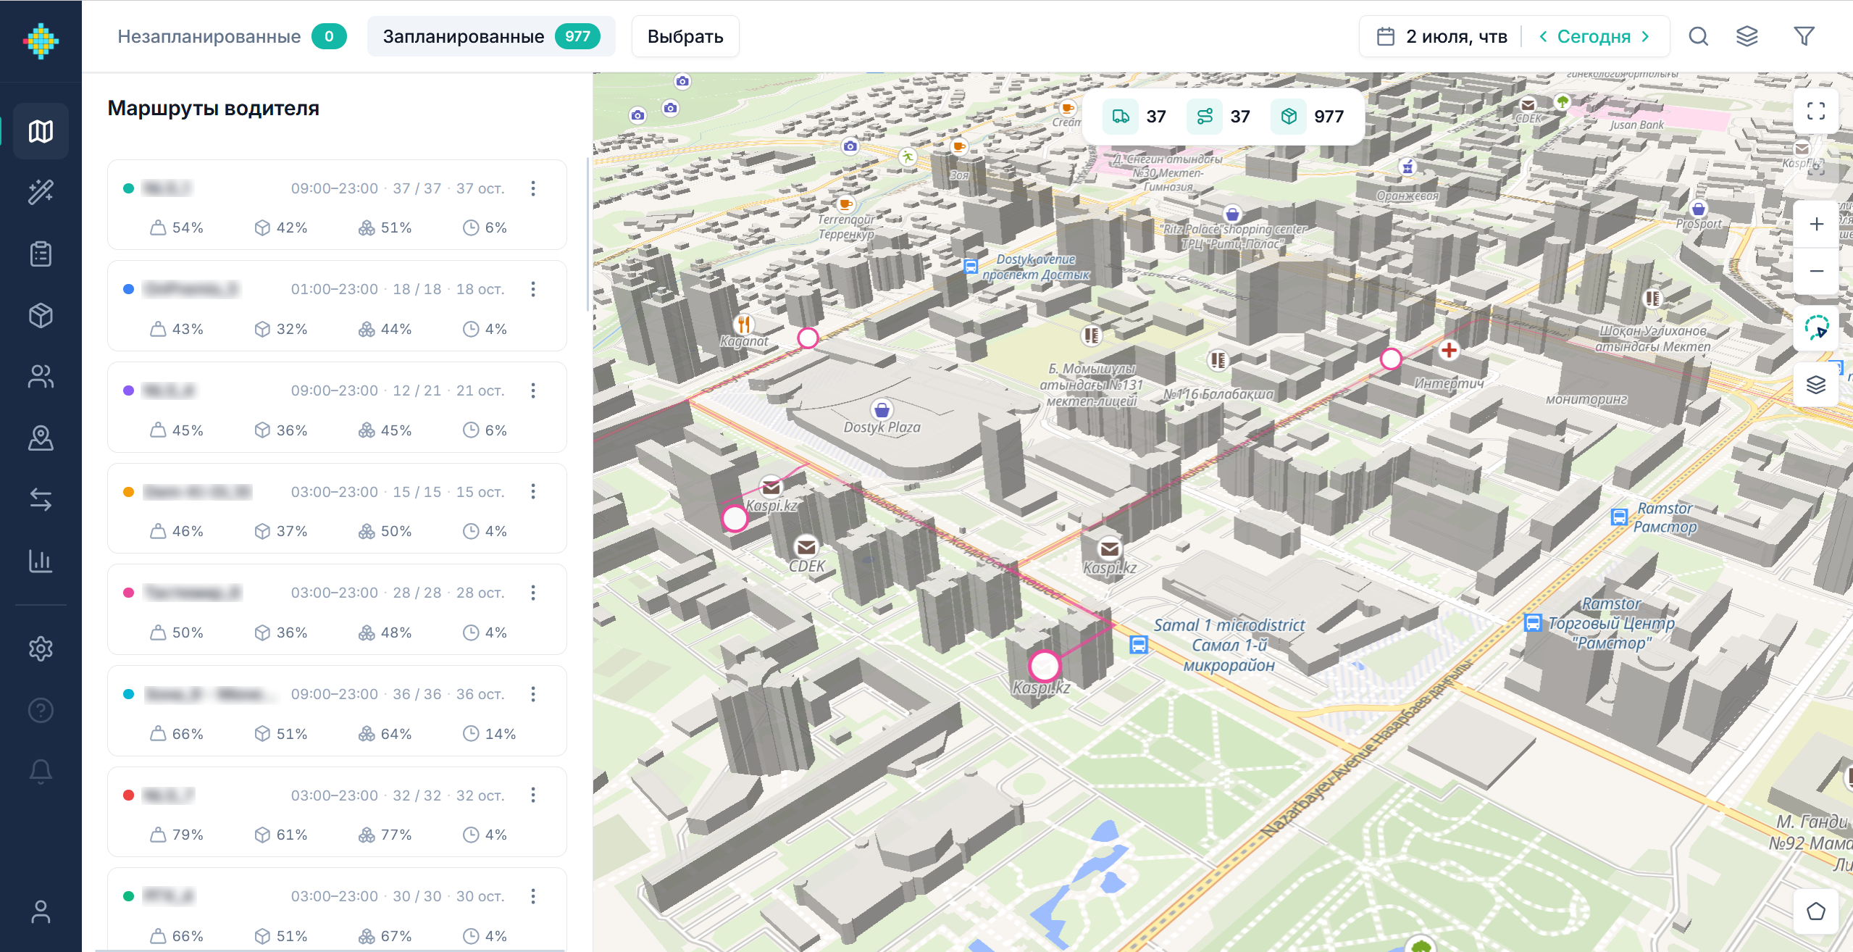1853x952 pixels.
Task: Open the location person icon in sidebar
Action: click(41, 438)
